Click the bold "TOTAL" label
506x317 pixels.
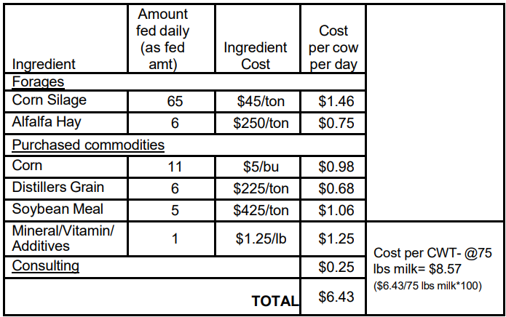point(274,300)
